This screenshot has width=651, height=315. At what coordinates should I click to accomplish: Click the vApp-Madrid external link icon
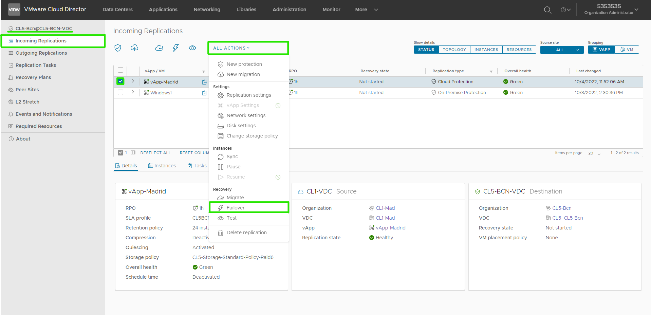(x=204, y=82)
